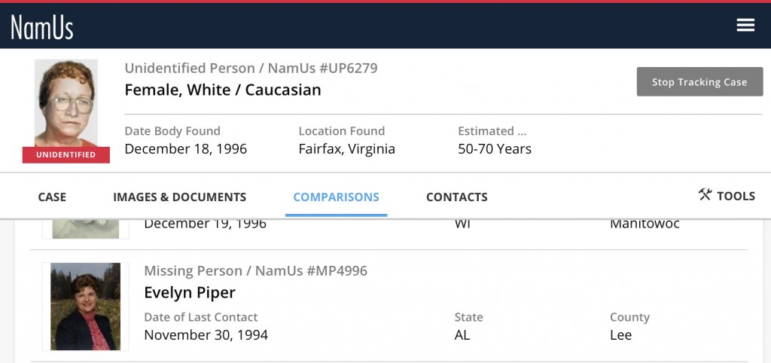Click the red UNIDENTIFIED badge
771x363 pixels.
[x=66, y=155]
